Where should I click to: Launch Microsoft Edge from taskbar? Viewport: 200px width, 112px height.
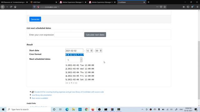click(x=67, y=109)
